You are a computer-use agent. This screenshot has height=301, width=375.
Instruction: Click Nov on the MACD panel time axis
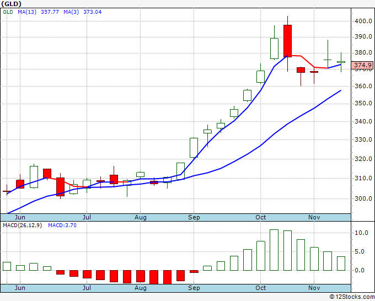314,288
